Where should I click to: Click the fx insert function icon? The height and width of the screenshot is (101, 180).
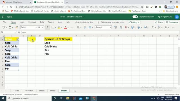19,32
